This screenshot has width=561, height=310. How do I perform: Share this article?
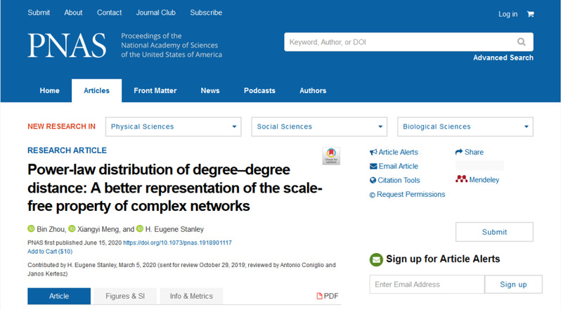[470, 152]
